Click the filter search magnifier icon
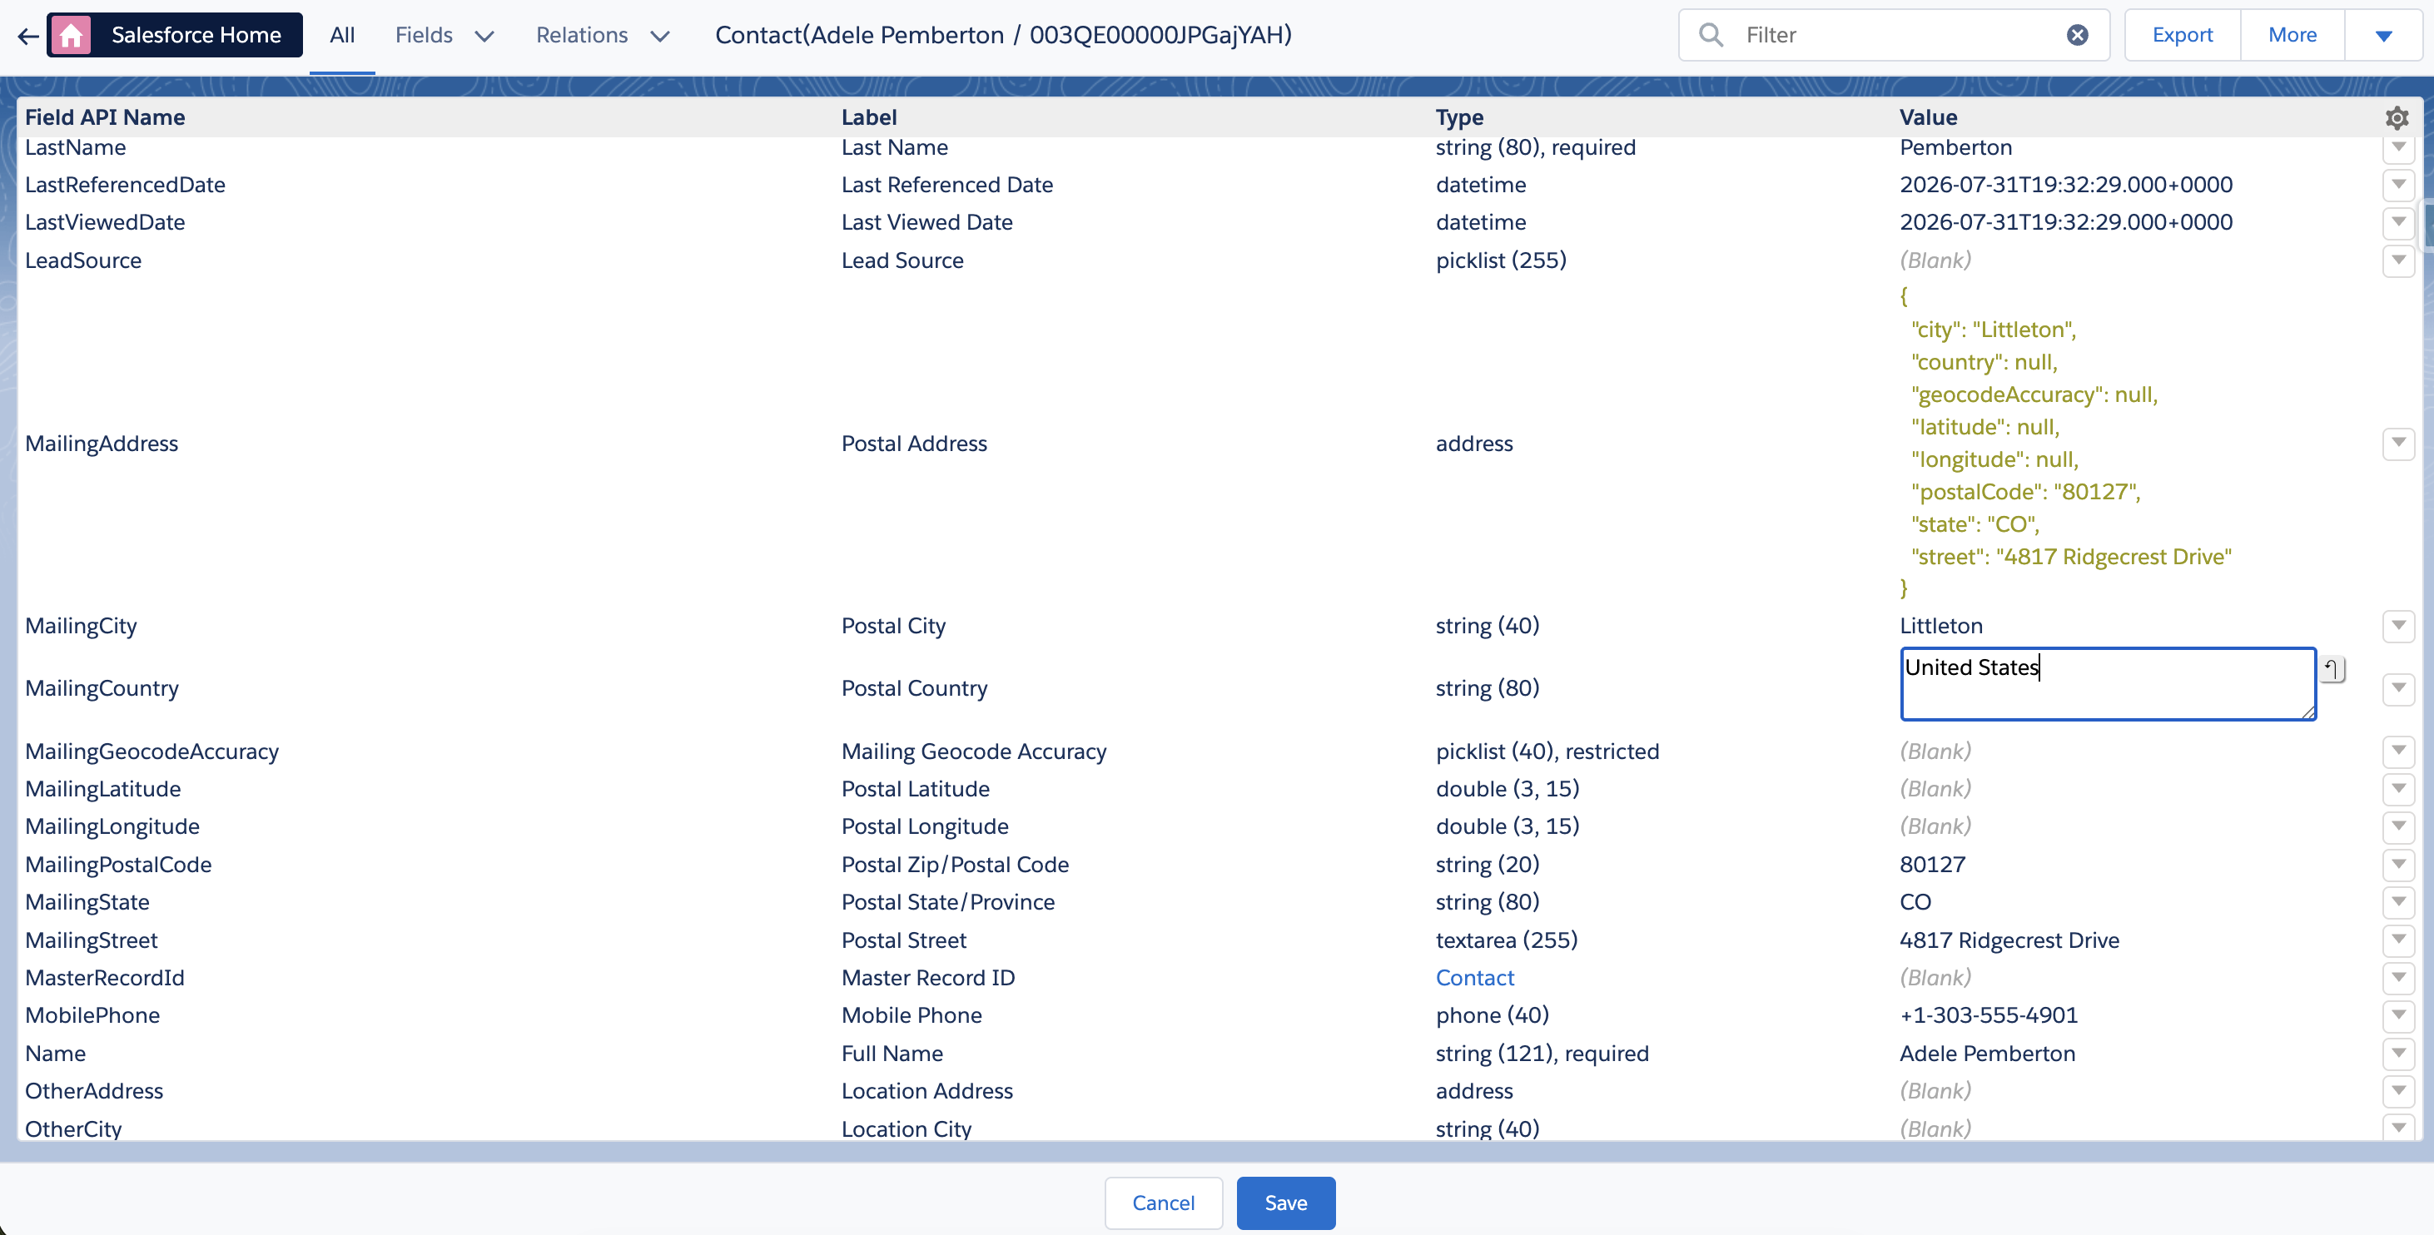The image size is (2434, 1235). (x=1711, y=35)
